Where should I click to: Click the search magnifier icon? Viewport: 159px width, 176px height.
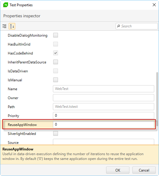[118, 26]
